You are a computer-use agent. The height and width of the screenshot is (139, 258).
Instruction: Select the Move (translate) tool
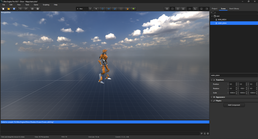101,9
